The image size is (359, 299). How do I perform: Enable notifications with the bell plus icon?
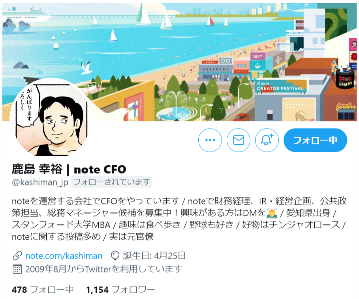(x=267, y=140)
